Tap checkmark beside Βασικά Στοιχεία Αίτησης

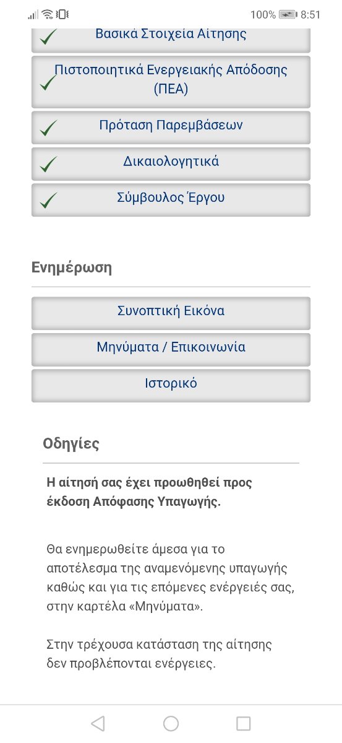tap(48, 37)
